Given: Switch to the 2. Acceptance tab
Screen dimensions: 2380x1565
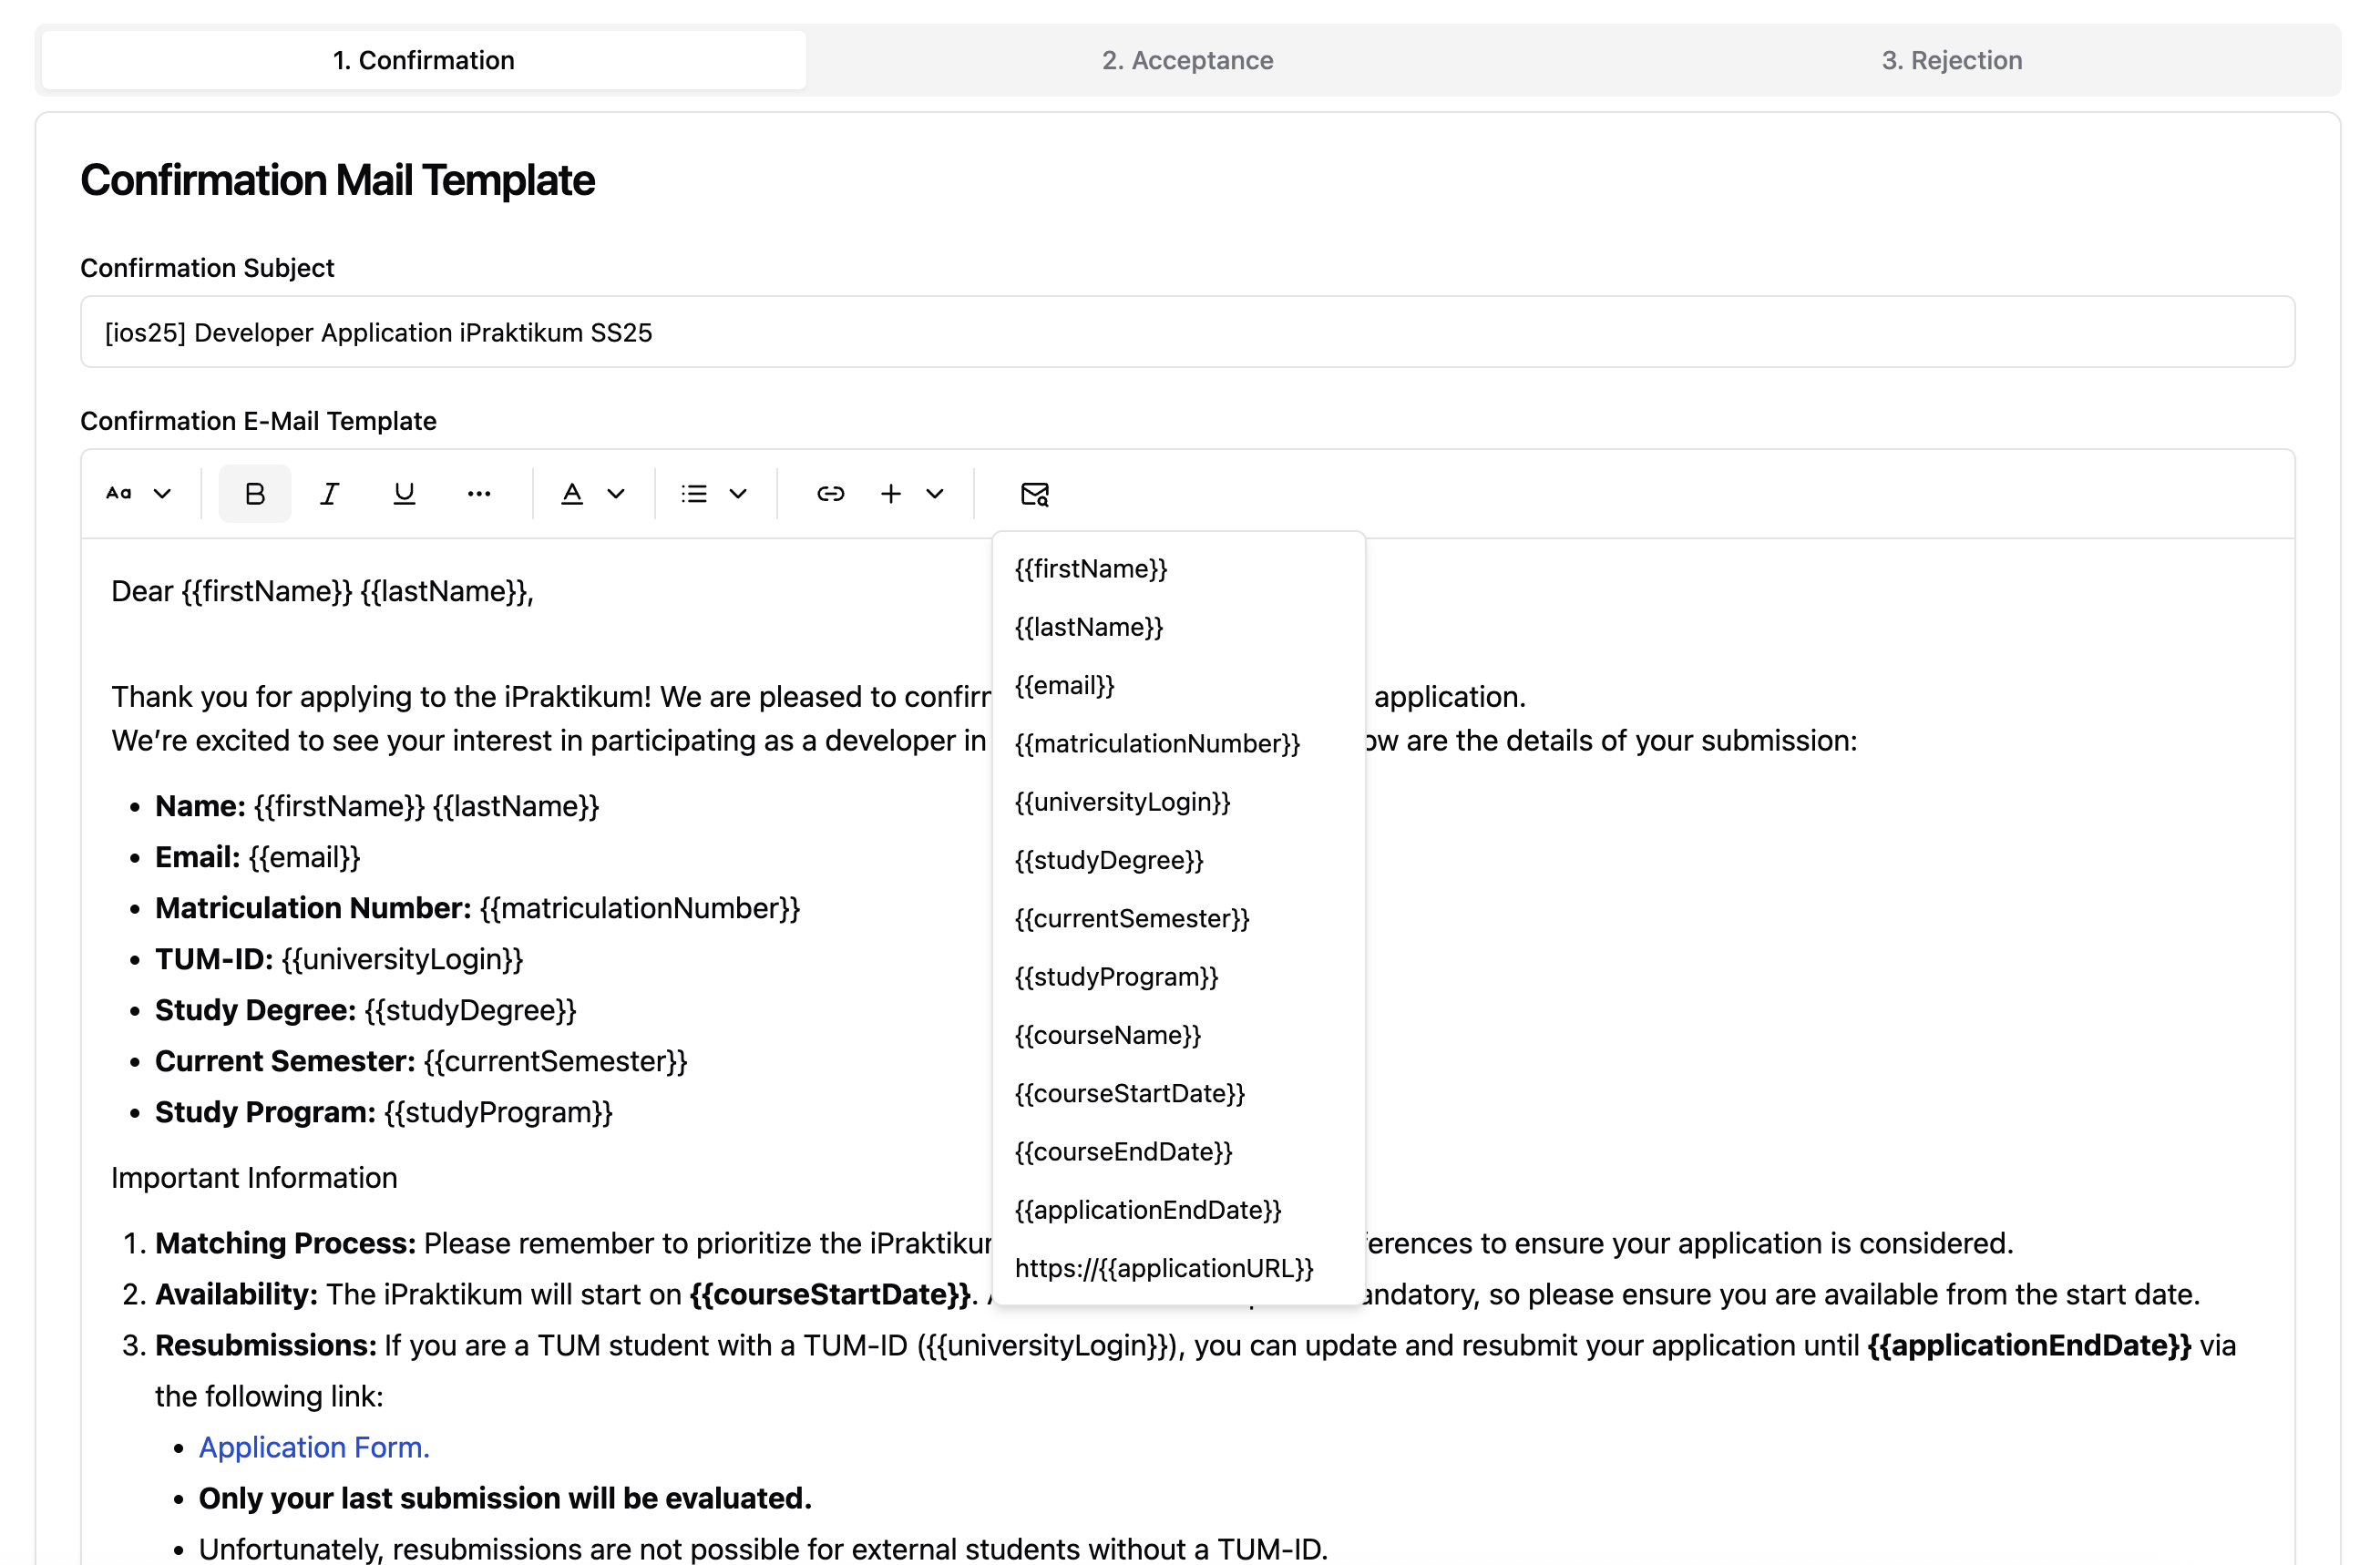Looking at the screenshot, I should tap(1187, 60).
